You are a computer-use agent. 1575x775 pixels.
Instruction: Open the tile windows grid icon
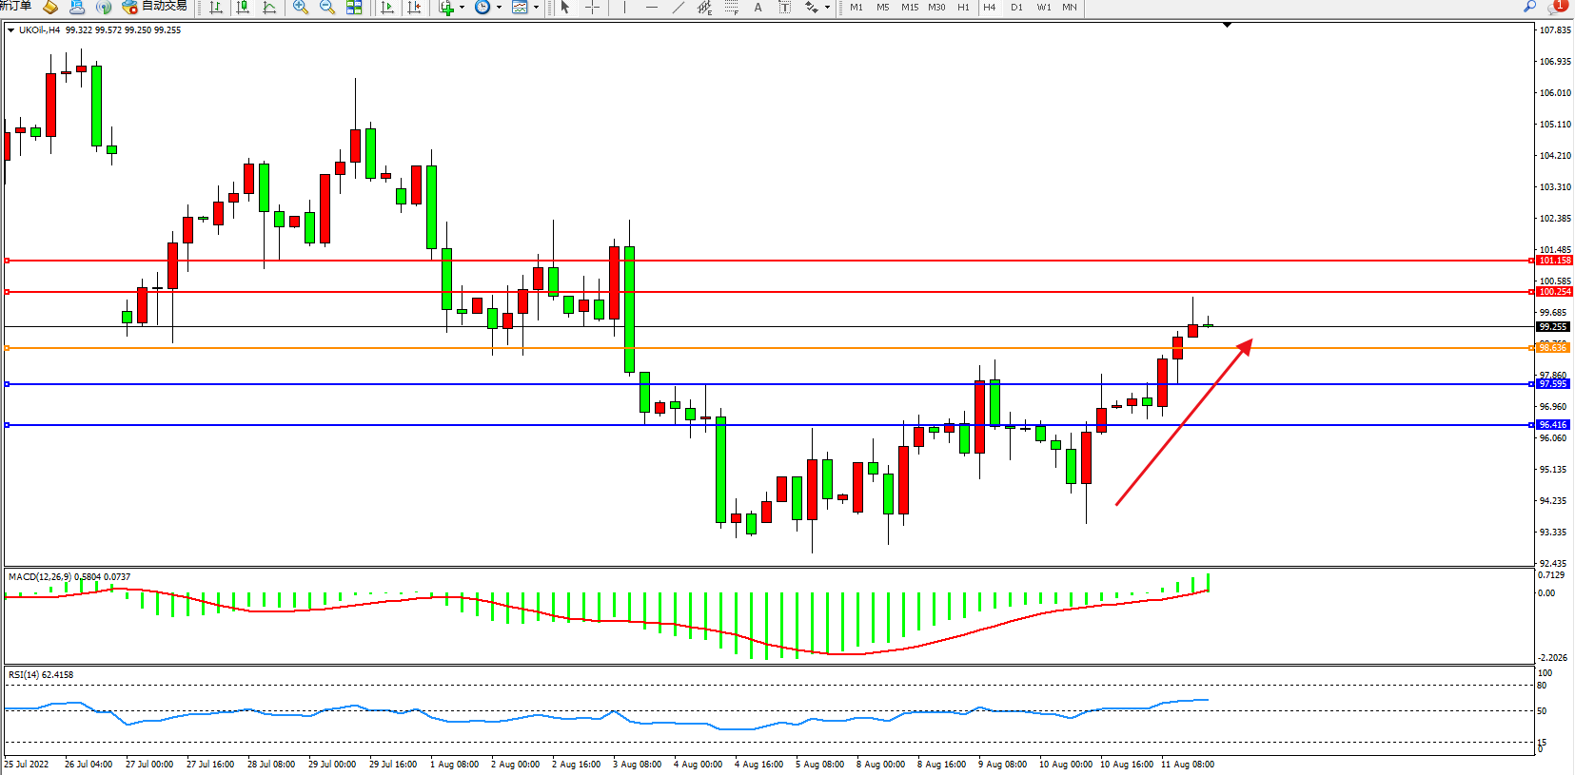point(354,8)
